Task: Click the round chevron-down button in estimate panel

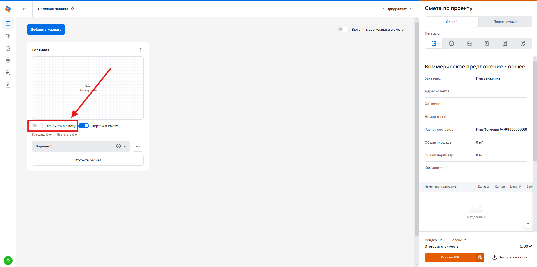Action: (x=527, y=223)
